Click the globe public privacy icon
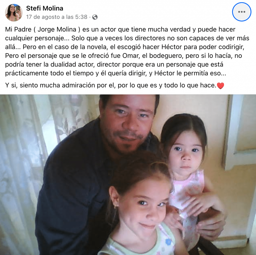 point(95,17)
